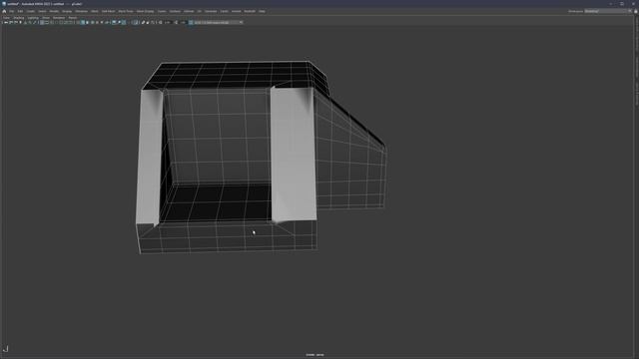The image size is (639, 359).
Task: Open the Help menu
Action: coord(262,11)
